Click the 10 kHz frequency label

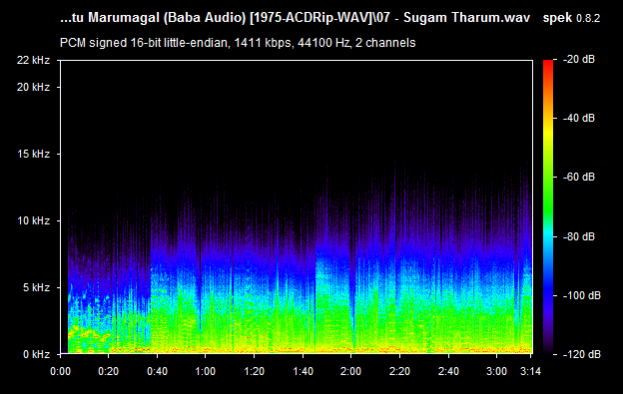pyautogui.click(x=33, y=220)
